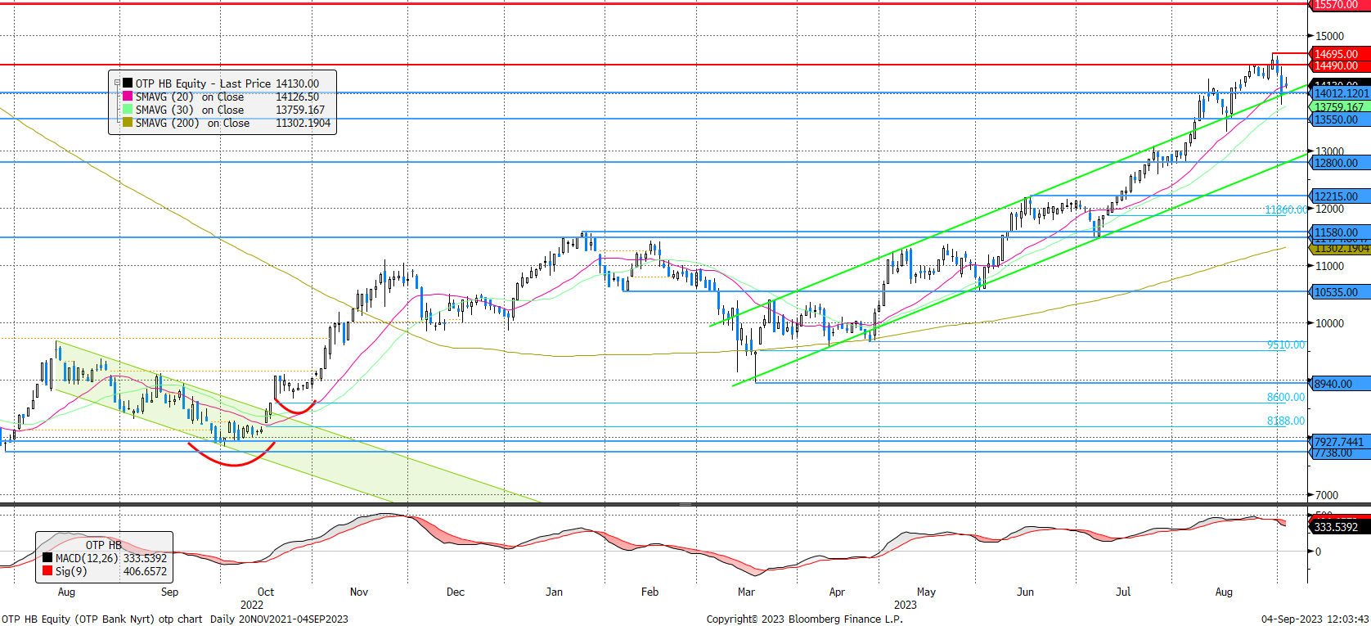The image size is (1371, 626).
Task: Click the Nov axis month label
Action: 359,592
